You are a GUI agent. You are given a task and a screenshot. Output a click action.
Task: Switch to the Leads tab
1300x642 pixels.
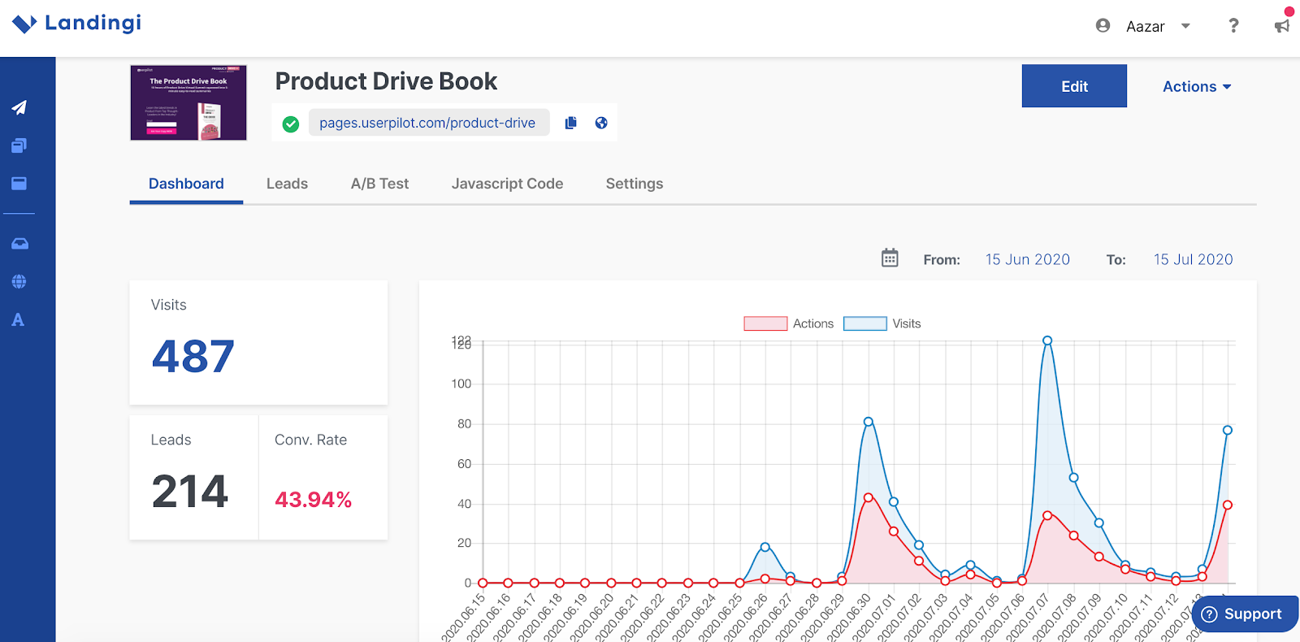click(287, 184)
